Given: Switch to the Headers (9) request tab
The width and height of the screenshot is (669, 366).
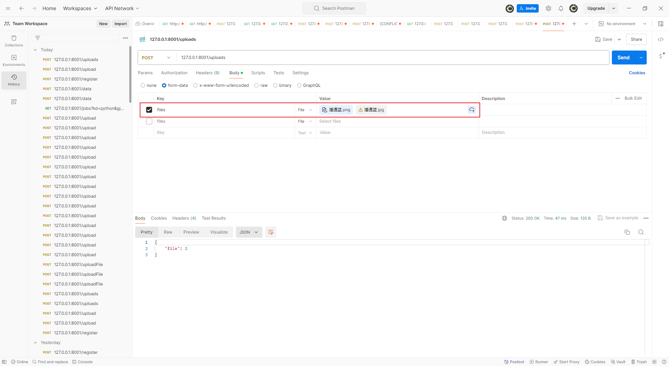Looking at the screenshot, I should (x=208, y=73).
